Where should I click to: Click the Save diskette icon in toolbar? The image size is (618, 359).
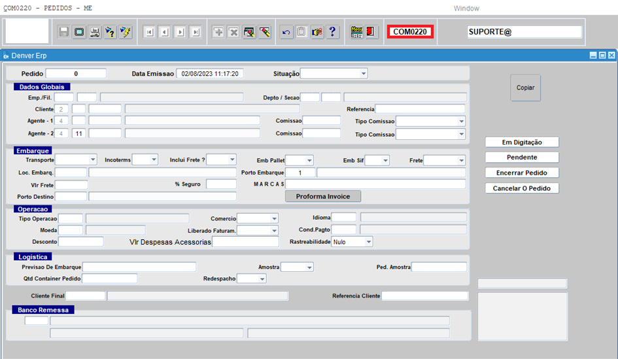64,31
